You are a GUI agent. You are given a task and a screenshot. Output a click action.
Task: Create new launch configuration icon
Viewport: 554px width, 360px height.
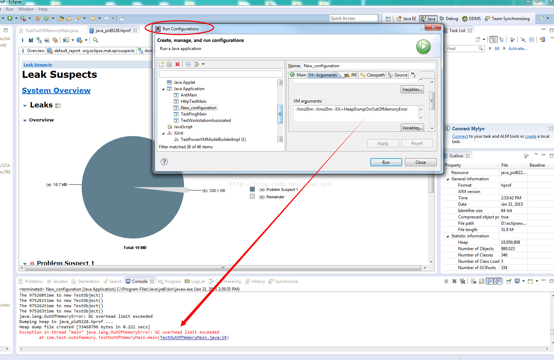pos(161,64)
